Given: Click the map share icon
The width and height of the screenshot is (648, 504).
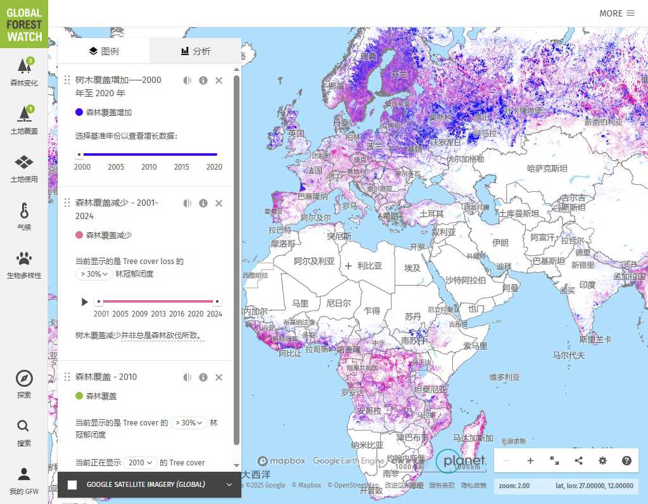Looking at the screenshot, I should [578, 461].
